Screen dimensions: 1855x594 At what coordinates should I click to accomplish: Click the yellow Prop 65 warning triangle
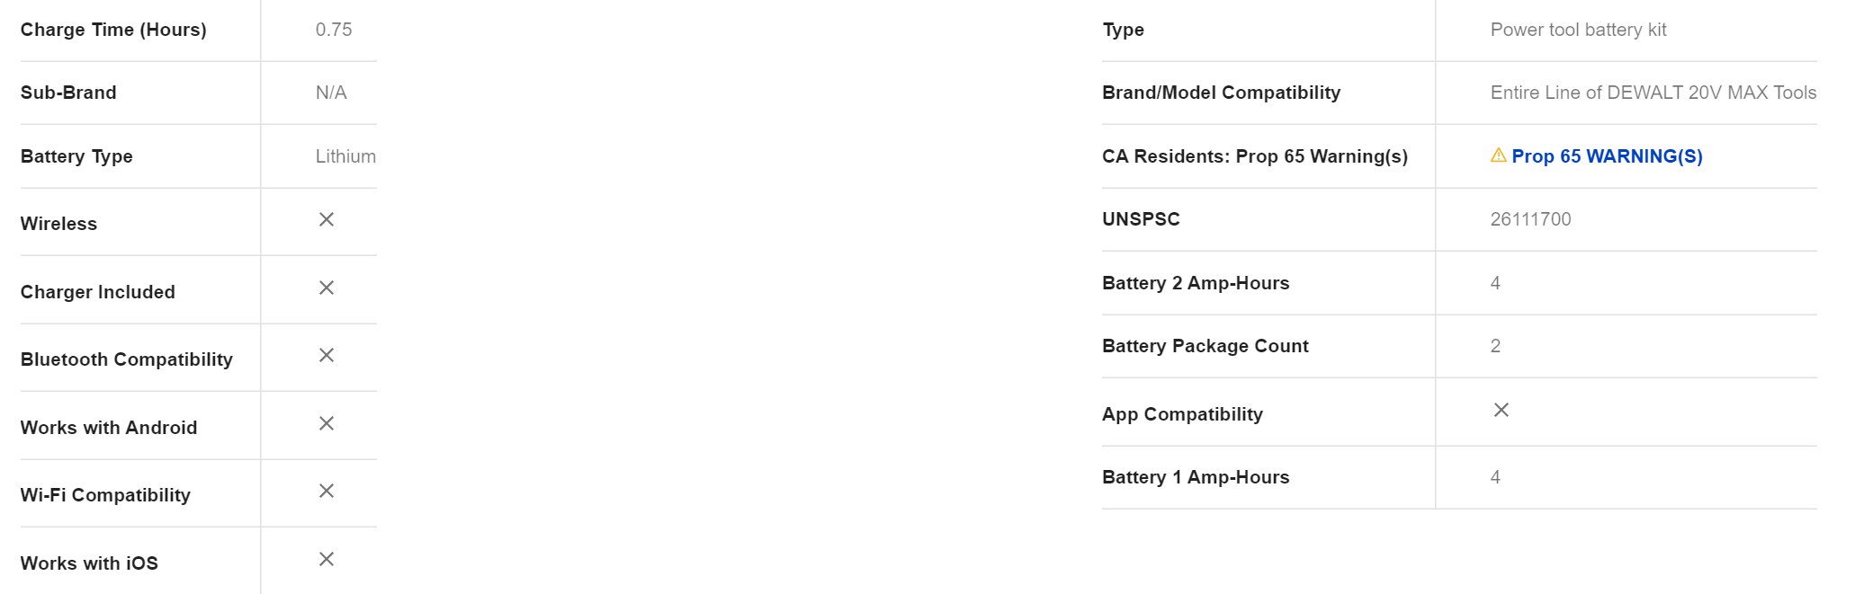[1499, 155]
